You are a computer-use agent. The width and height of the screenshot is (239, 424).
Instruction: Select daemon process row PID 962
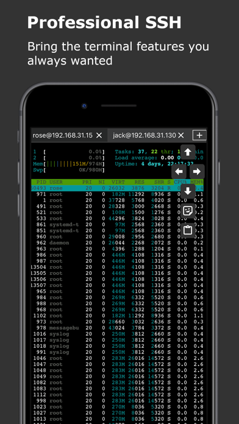117,243
